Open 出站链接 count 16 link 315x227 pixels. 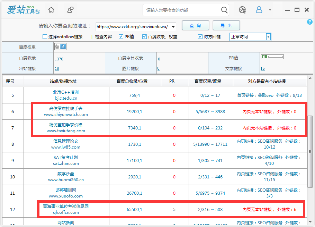point(57,68)
